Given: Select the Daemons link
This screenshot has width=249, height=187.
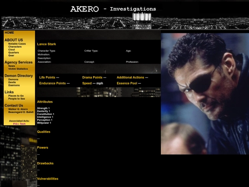Looking at the screenshot, I should coord(14,85).
